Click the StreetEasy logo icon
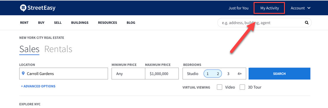 pos(23,8)
